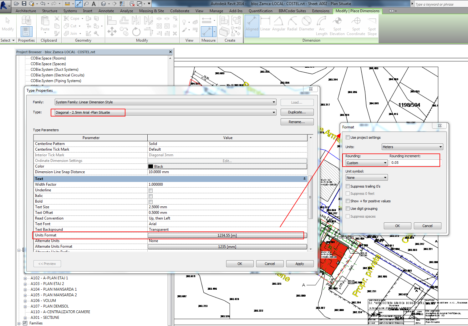Open the BIMCoder Suites ribbon tab
Screen dimensions: 468x326
click(292, 11)
